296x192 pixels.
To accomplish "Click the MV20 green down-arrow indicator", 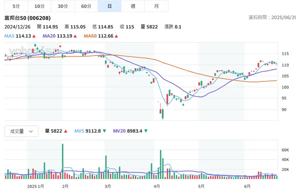I will pos(146,131).
